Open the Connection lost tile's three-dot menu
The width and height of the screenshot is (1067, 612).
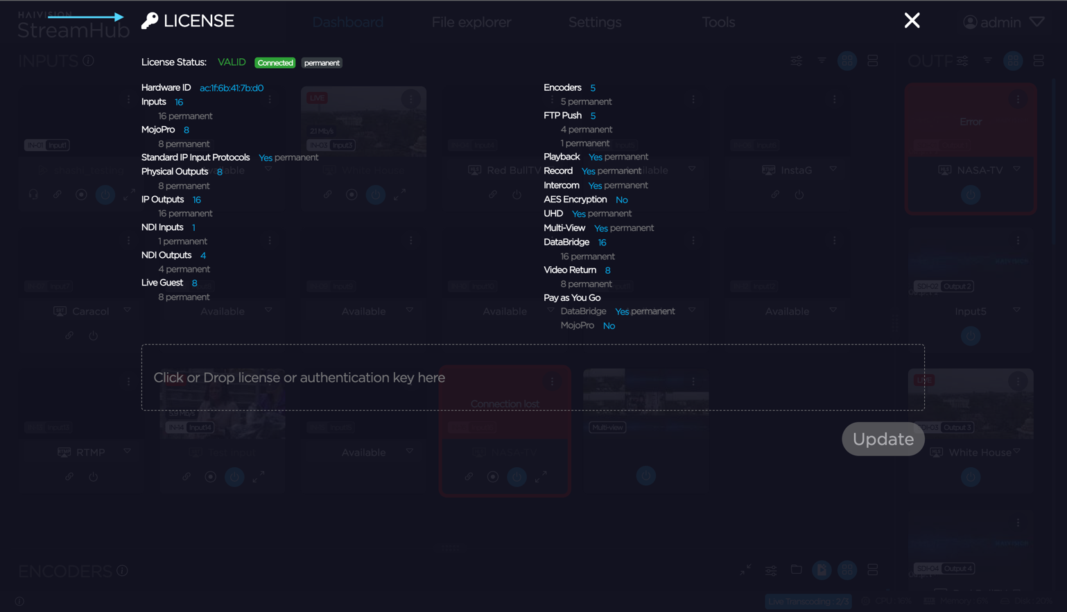[552, 381]
